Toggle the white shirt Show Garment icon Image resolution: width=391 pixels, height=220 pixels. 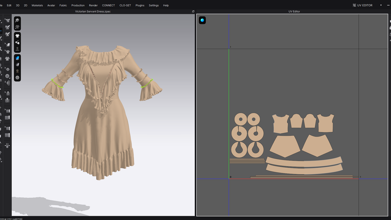tap(17, 36)
